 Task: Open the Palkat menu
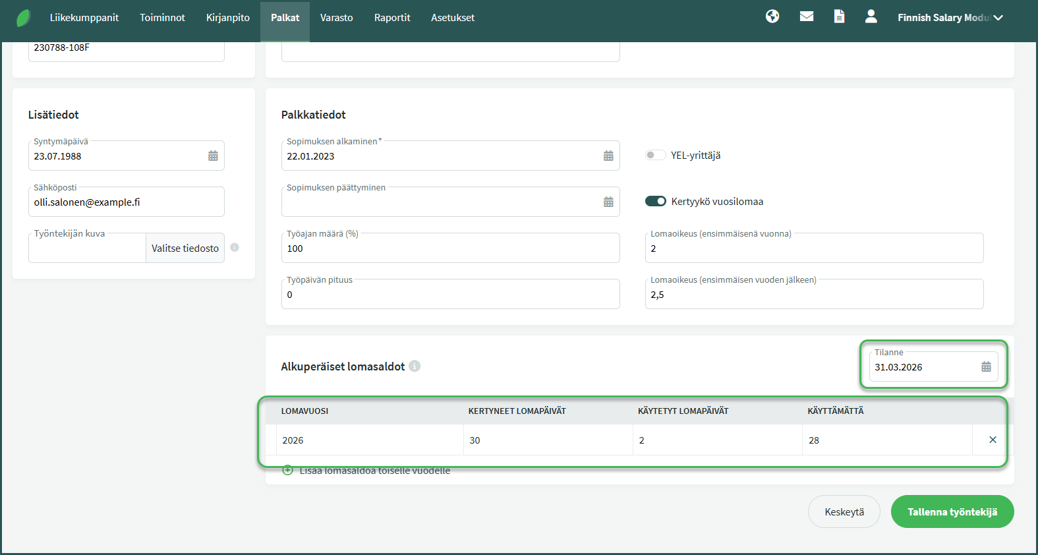tap(285, 18)
